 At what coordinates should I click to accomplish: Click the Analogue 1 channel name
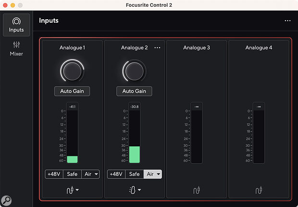[72, 48]
